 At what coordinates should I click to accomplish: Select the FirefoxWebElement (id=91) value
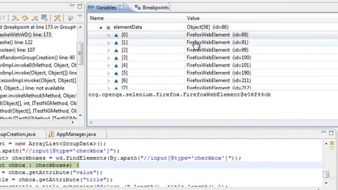pyautogui.click(x=217, y=42)
